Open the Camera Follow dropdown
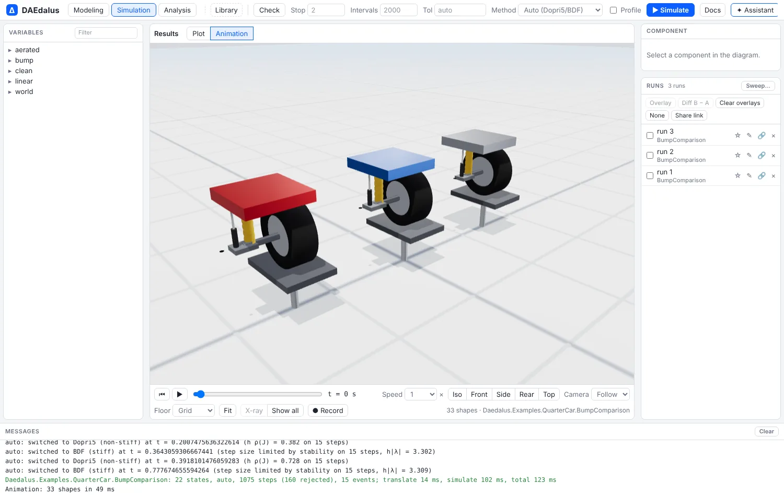This screenshot has height=496, width=784. [x=610, y=394]
